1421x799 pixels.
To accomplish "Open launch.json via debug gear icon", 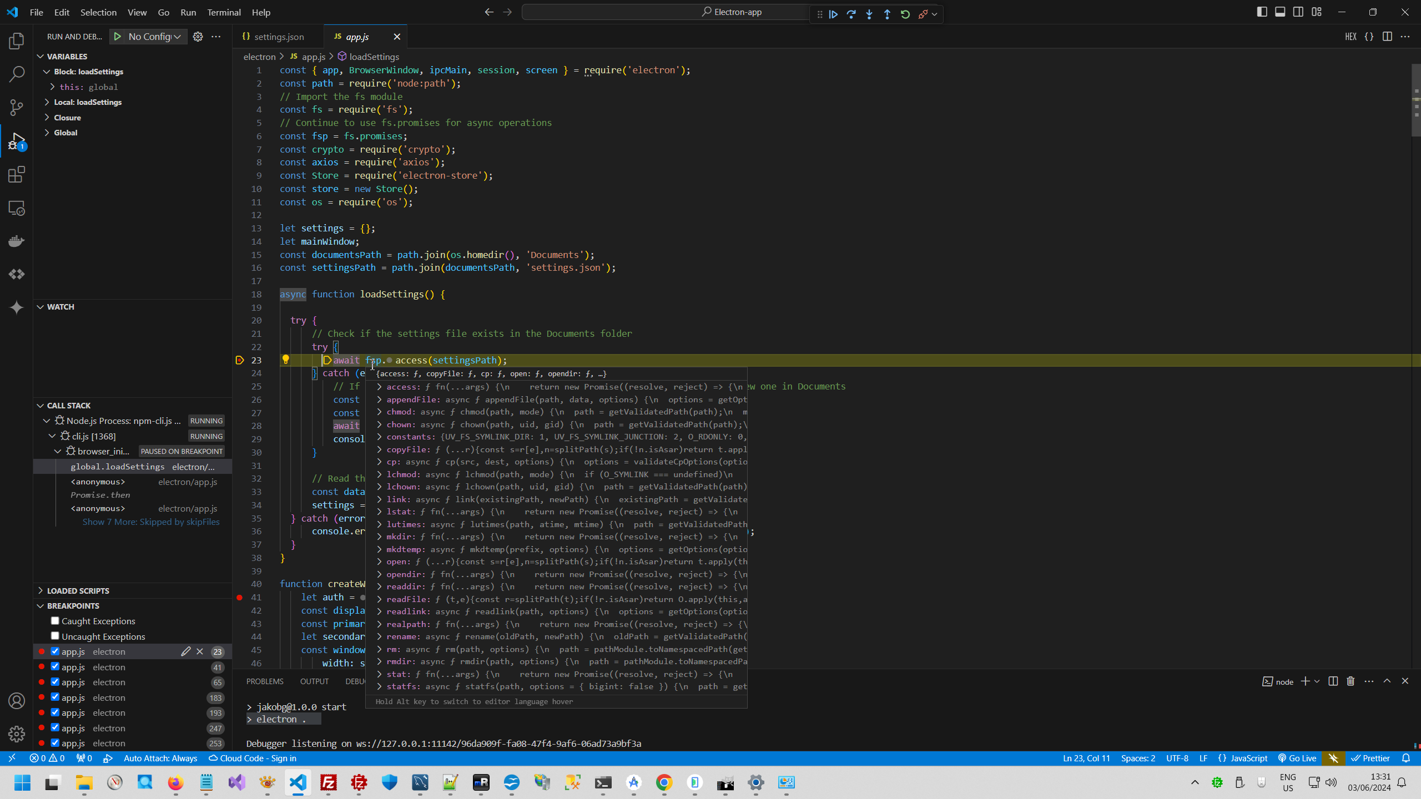I will coord(198,37).
